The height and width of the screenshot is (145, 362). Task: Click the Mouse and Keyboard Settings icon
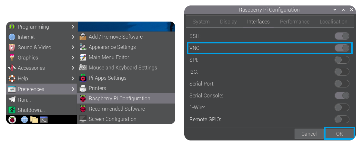(x=83, y=68)
